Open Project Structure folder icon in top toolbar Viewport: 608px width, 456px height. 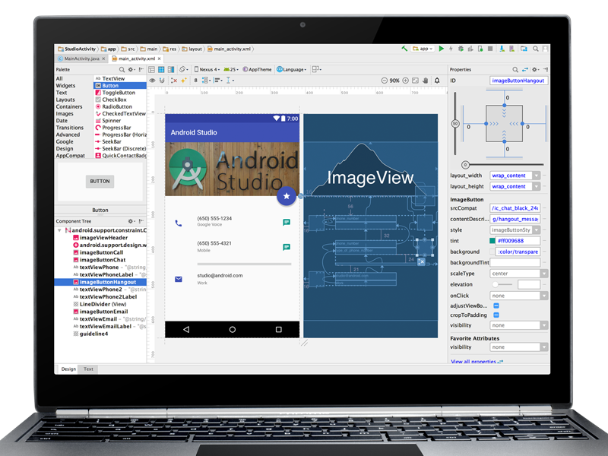524,49
